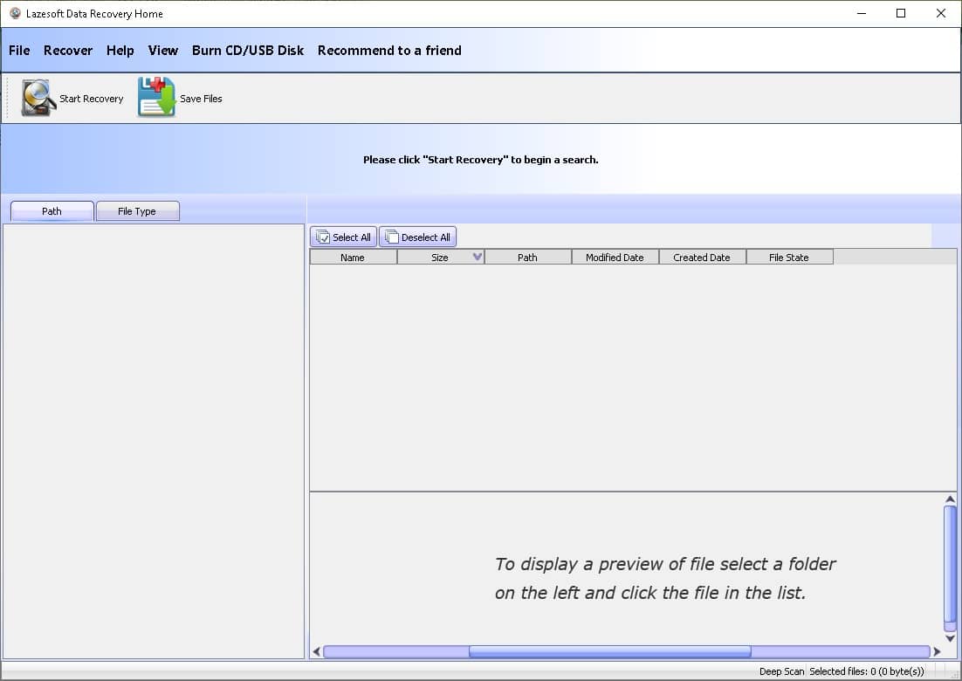962x681 pixels.
Task: Click the Save Files floppy disk icon
Action: coord(156,97)
